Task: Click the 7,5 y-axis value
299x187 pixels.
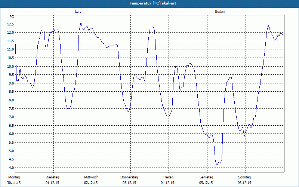Action: [11, 108]
